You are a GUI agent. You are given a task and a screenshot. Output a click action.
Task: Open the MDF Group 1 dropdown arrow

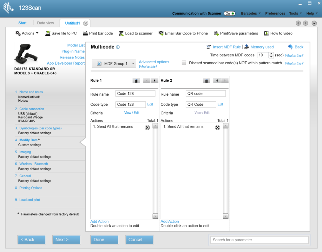(x=133, y=64)
